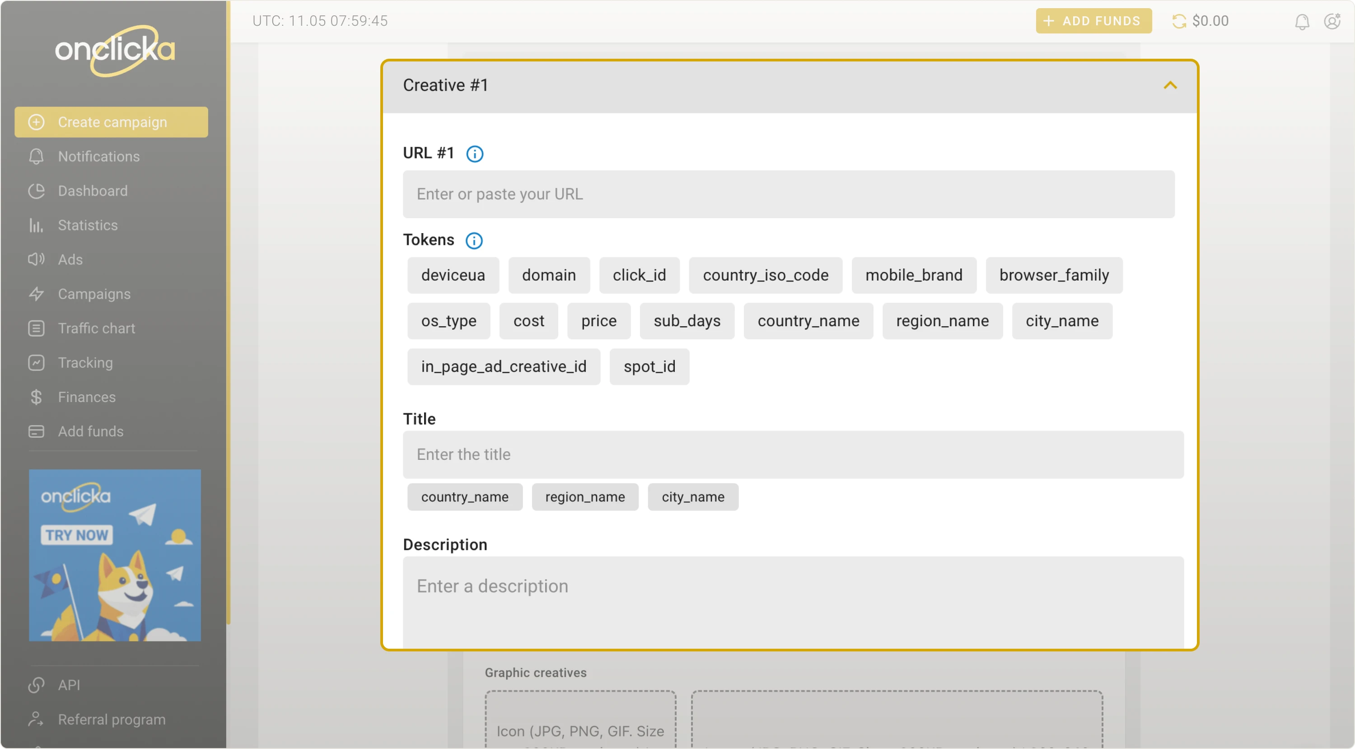This screenshot has width=1355, height=749.
Task: Collapse the Creative #1 panel chevron
Action: coord(1170,85)
